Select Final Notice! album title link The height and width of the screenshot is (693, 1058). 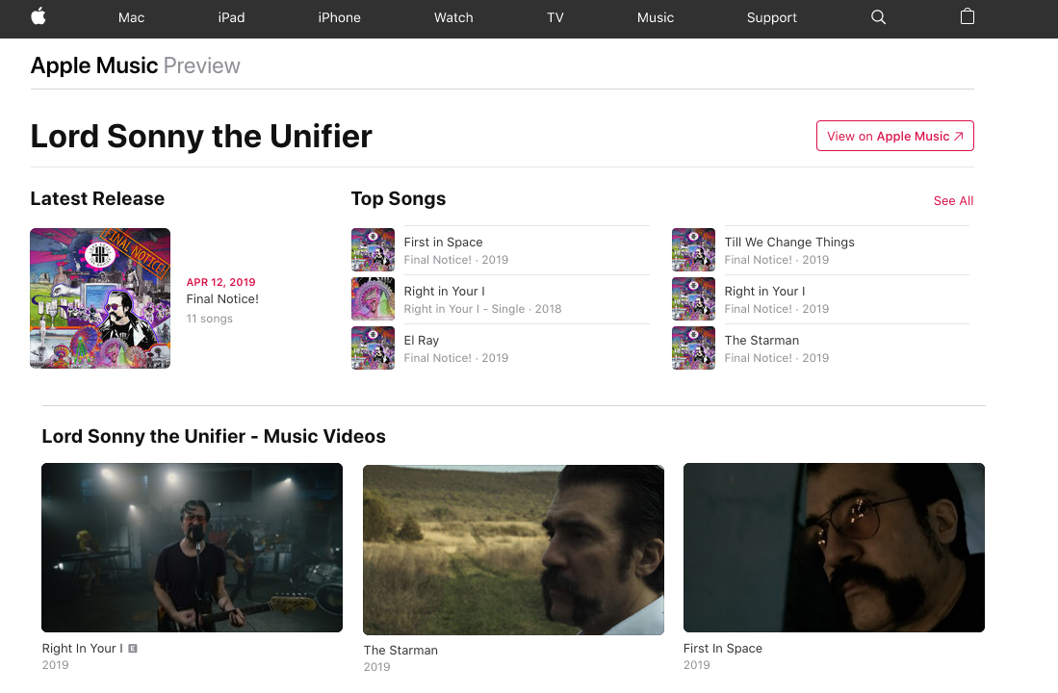tap(222, 299)
